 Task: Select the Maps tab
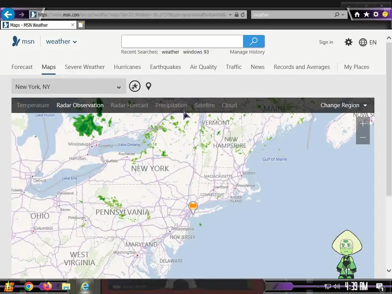click(49, 67)
